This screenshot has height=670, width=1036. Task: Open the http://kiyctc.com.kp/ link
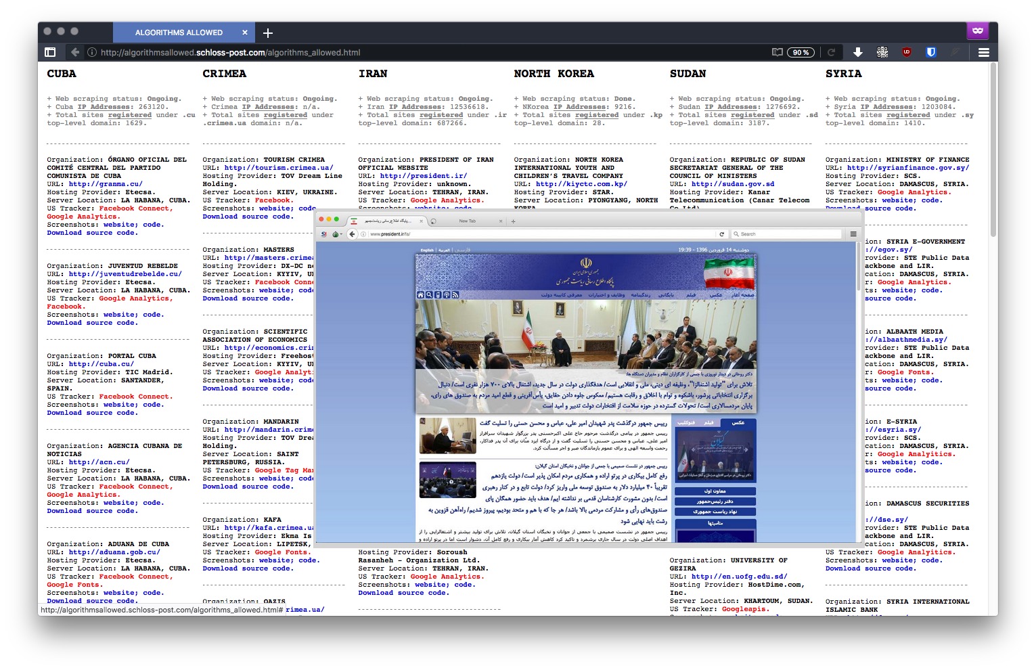point(581,184)
